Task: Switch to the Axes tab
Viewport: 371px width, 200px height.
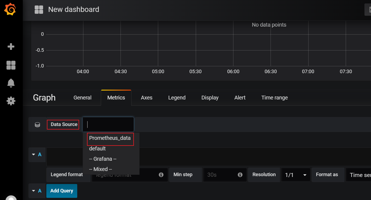Action: point(147,98)
